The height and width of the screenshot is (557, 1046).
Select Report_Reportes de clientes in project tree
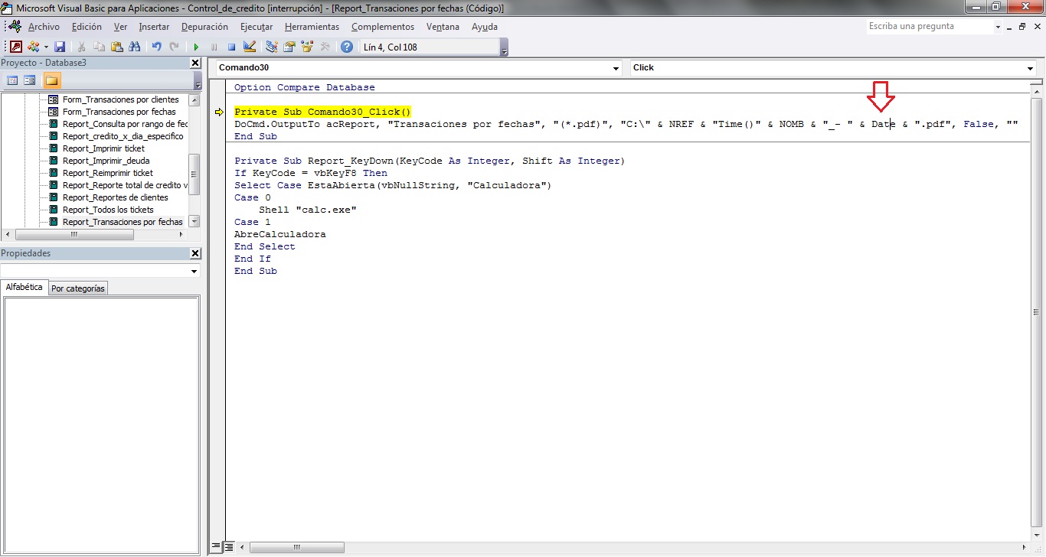(115, 197)
